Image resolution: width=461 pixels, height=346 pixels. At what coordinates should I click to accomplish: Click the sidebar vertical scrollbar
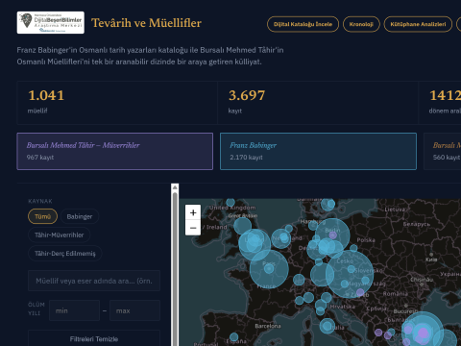click(175, 269)
